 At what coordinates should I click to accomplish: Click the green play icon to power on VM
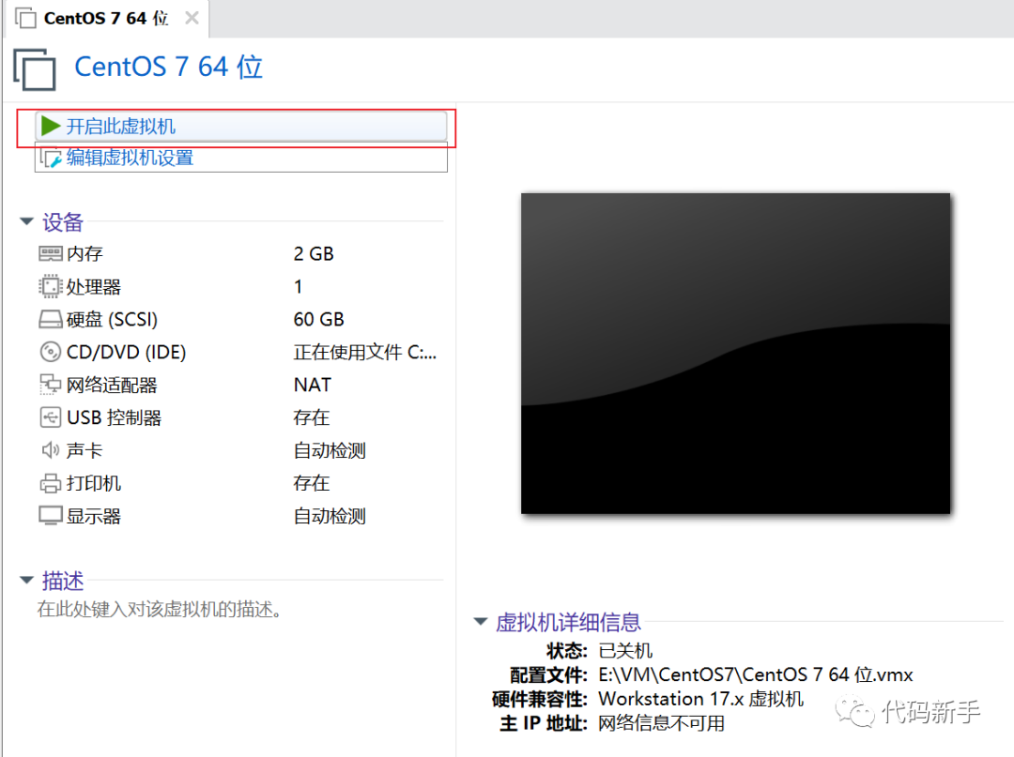(51, 126)
